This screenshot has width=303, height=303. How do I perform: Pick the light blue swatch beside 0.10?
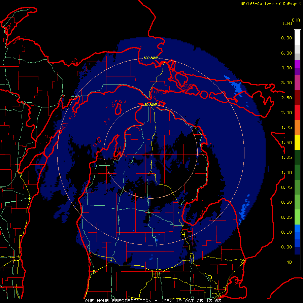(297, 228)
